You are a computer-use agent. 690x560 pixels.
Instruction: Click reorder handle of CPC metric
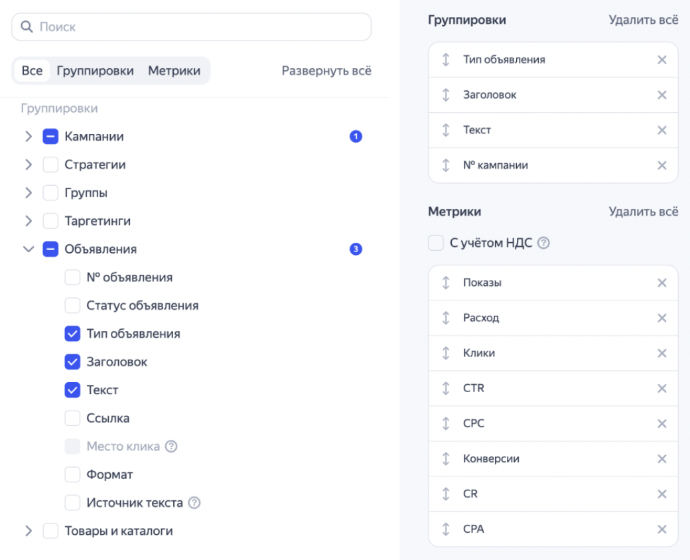pos(446,424)
